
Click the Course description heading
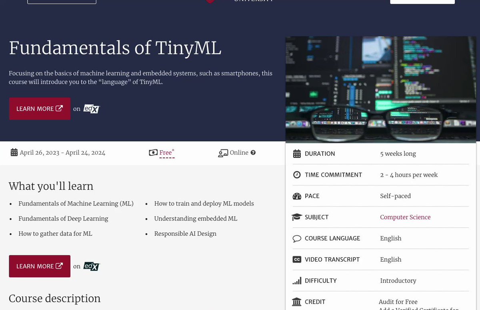pos(54,298)
